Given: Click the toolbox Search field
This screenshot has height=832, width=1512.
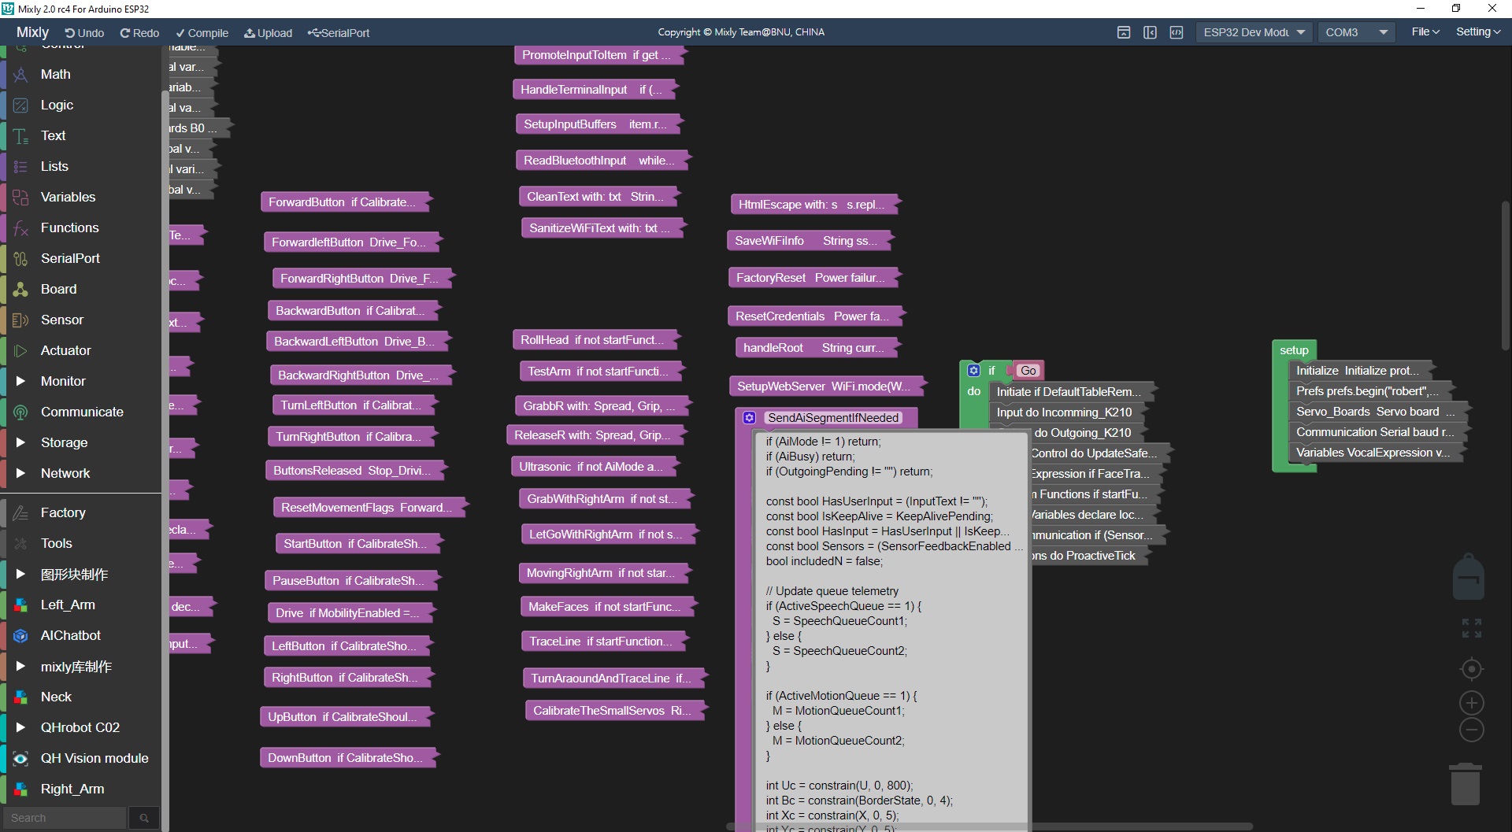Looking at the screenshot, I should [x=65, y=818].
